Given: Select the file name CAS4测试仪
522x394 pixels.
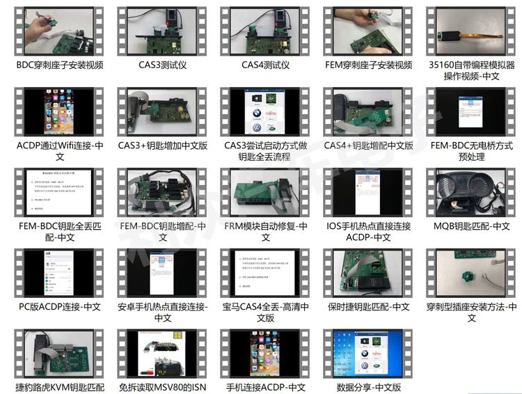Looking at the screenshot, I should coord(265,65).
